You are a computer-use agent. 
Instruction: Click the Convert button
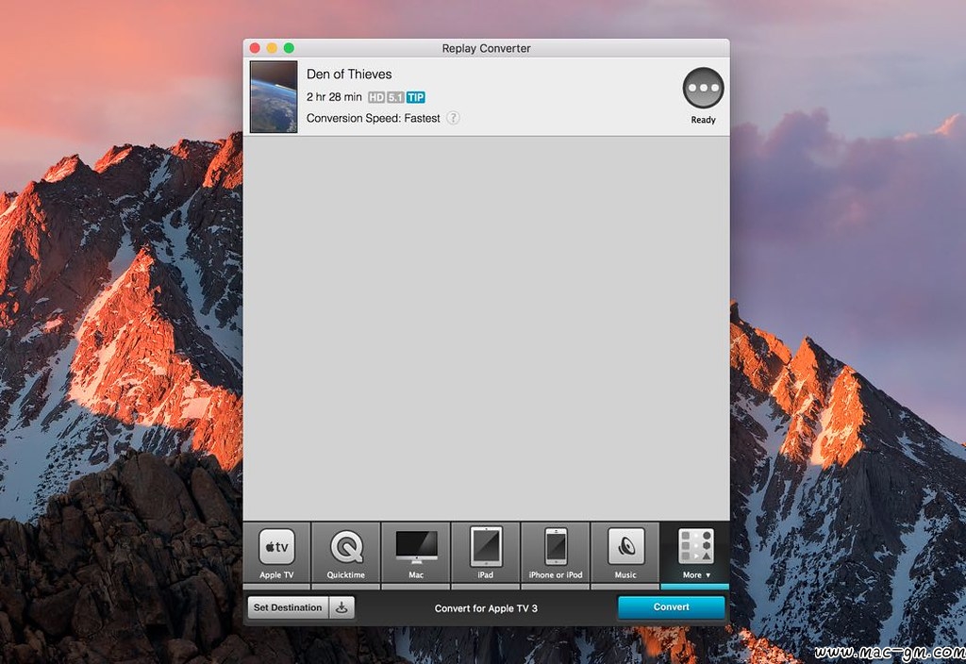672,607
